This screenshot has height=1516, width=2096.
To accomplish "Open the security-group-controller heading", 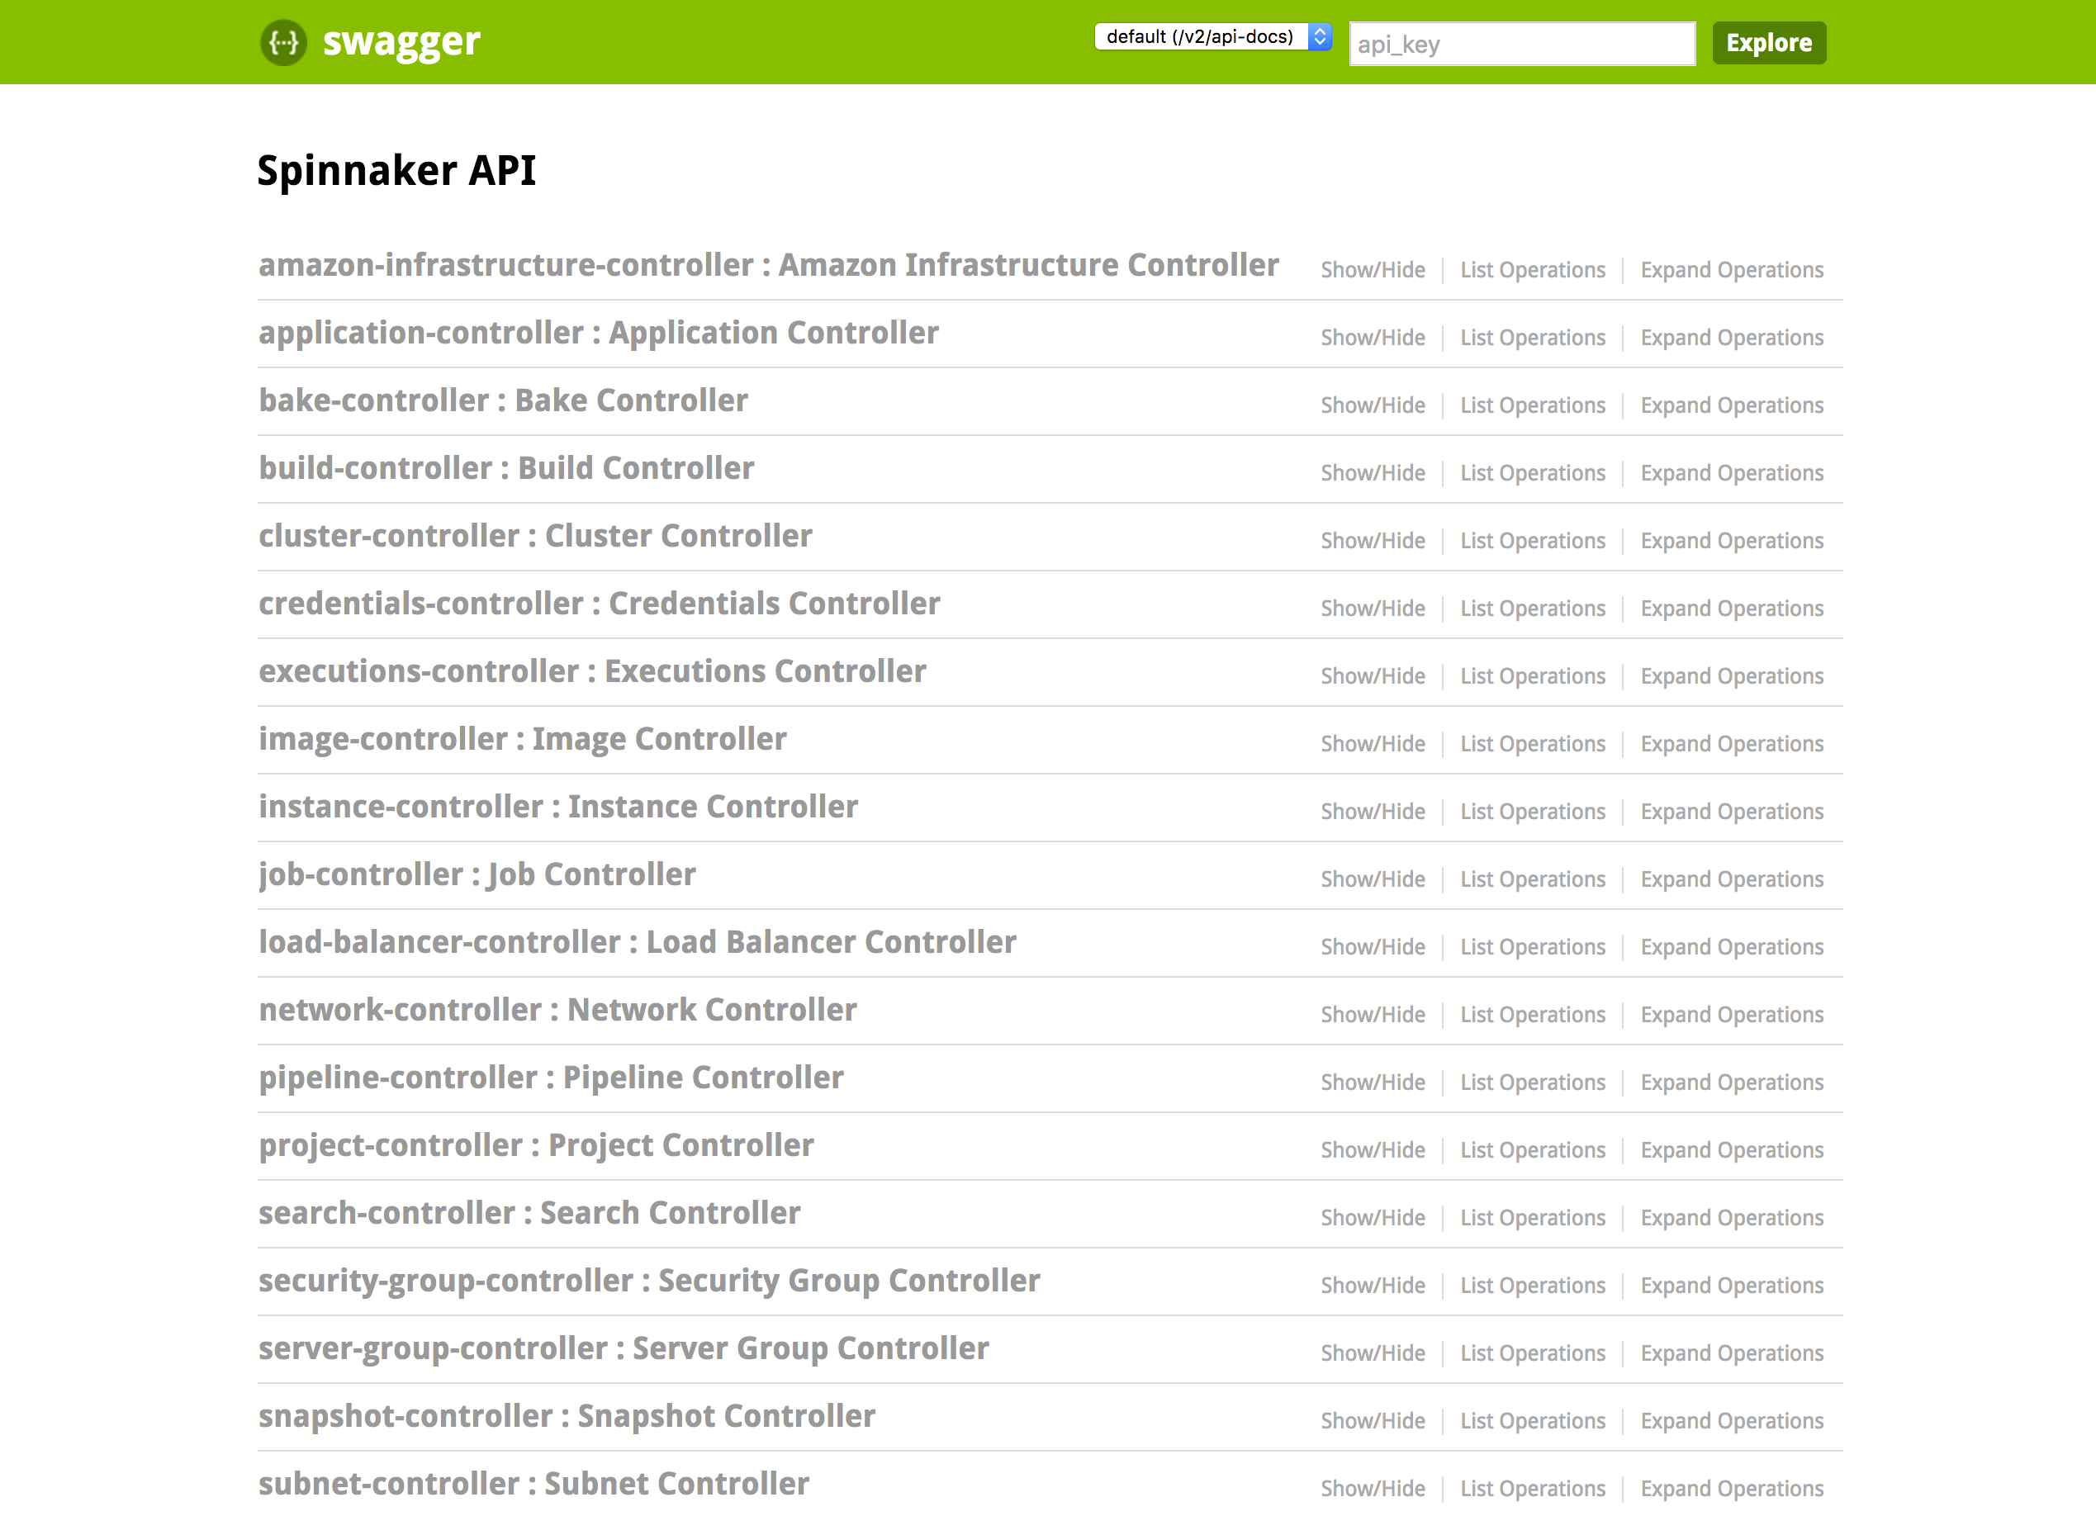I will pyautogui.click(x=649, y=1281).
